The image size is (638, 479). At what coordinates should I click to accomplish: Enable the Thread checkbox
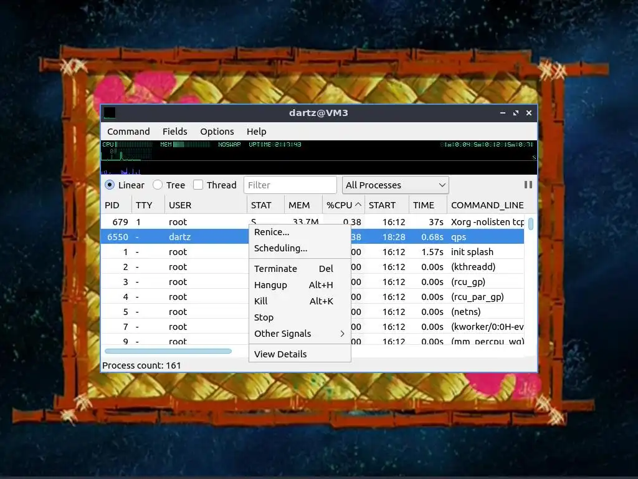coord(198,185)
